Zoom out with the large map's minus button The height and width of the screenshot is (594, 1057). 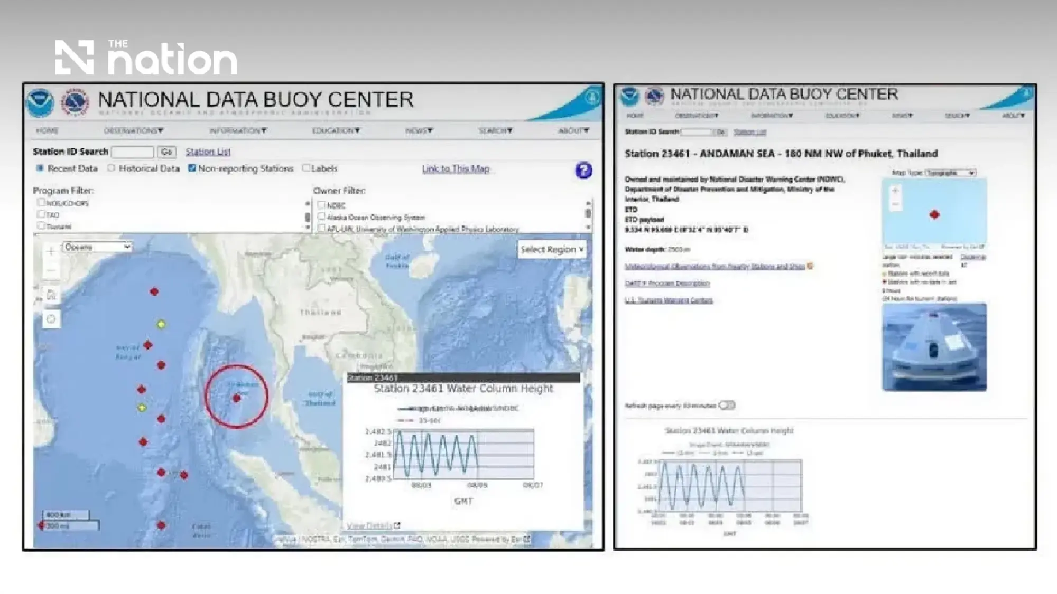(51, 270)
